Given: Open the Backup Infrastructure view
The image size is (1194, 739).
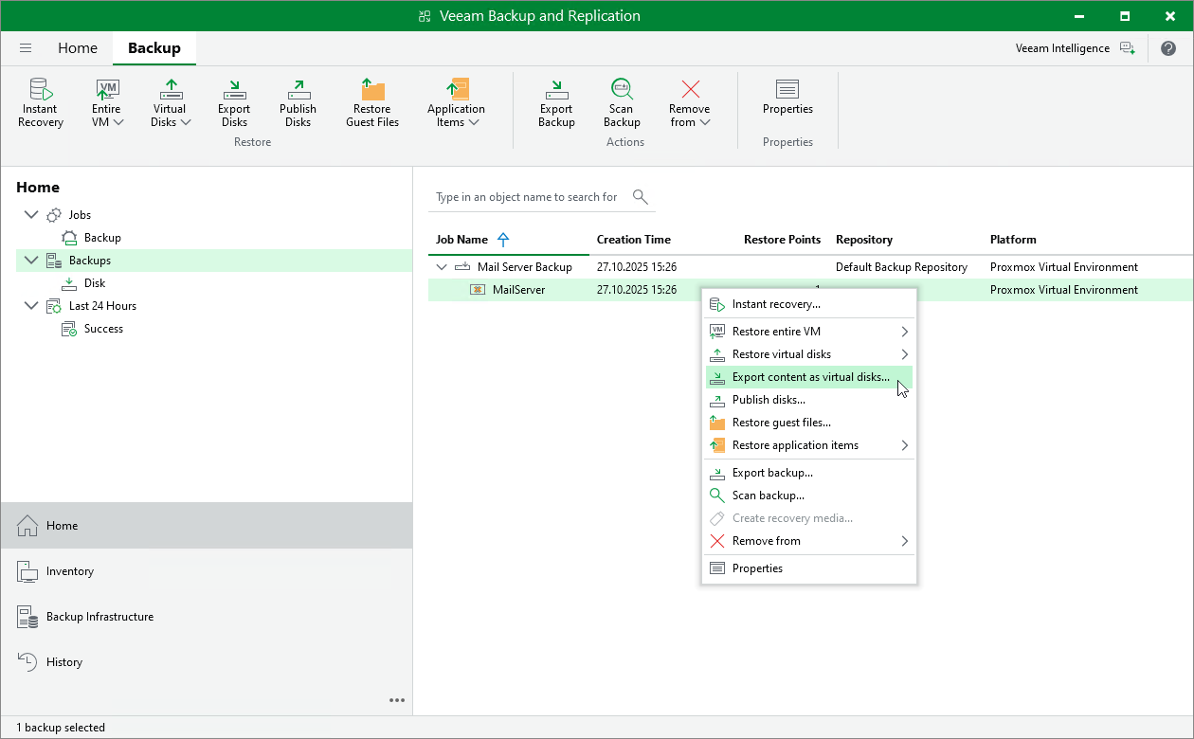Looking at the screenshot, I should 99,617.
